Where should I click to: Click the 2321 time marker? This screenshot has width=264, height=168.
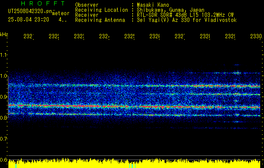click(29, 37)
